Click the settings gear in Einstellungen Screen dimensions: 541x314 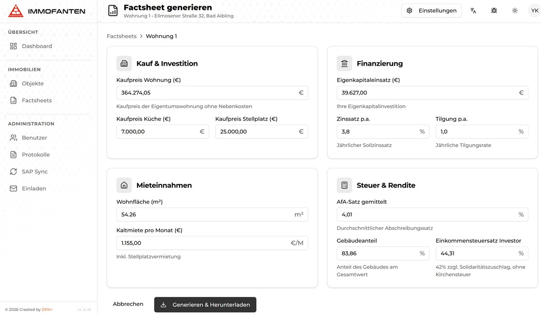point(409,10)
